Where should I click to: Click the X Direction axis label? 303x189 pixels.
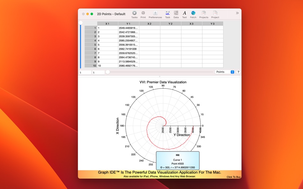point(117,126)
